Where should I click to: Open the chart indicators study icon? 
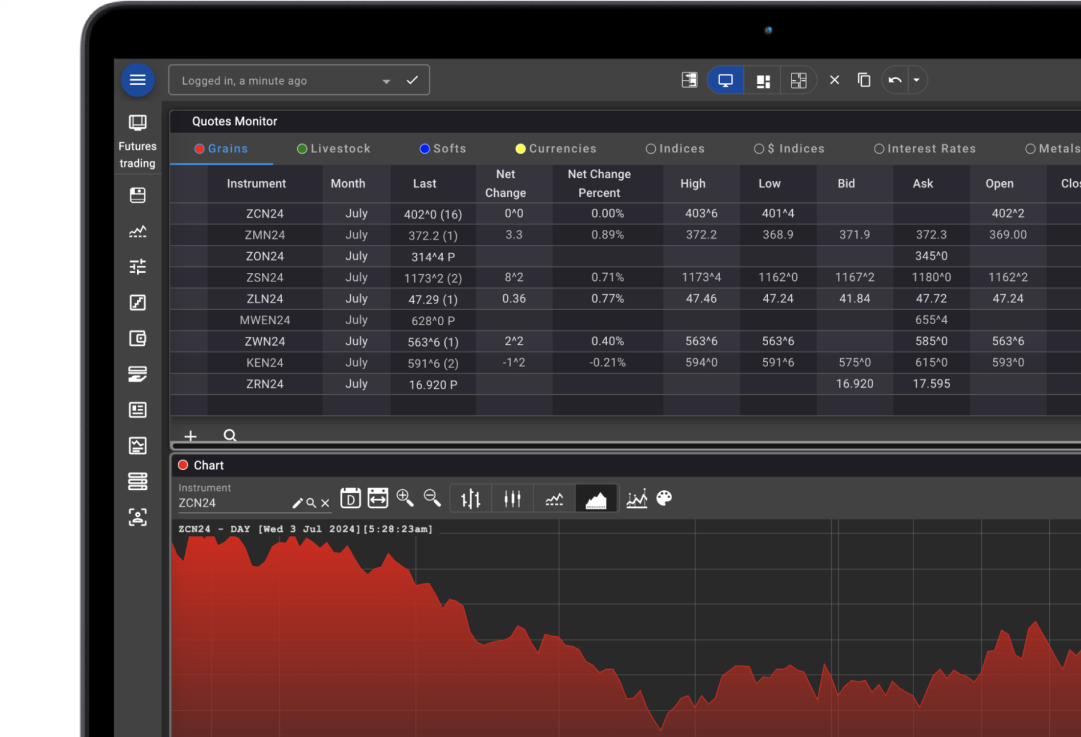pyautogui.click(x=637, y=498)
